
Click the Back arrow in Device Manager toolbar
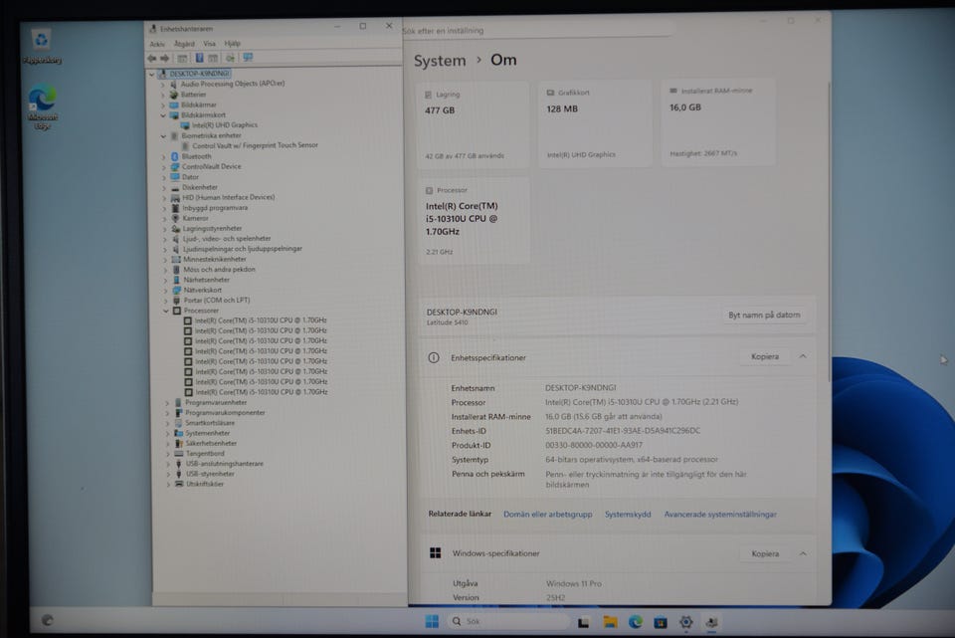pyautogui.click(x=151, y=58)
